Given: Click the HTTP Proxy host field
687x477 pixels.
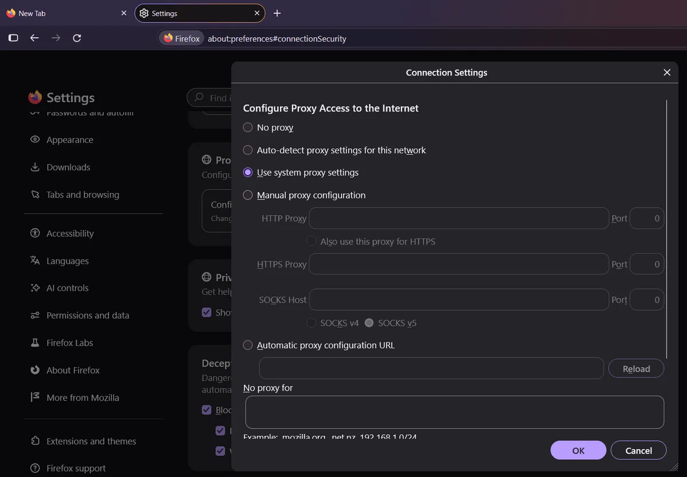Looking at the screenshot, I should click(x=459, y=218).
